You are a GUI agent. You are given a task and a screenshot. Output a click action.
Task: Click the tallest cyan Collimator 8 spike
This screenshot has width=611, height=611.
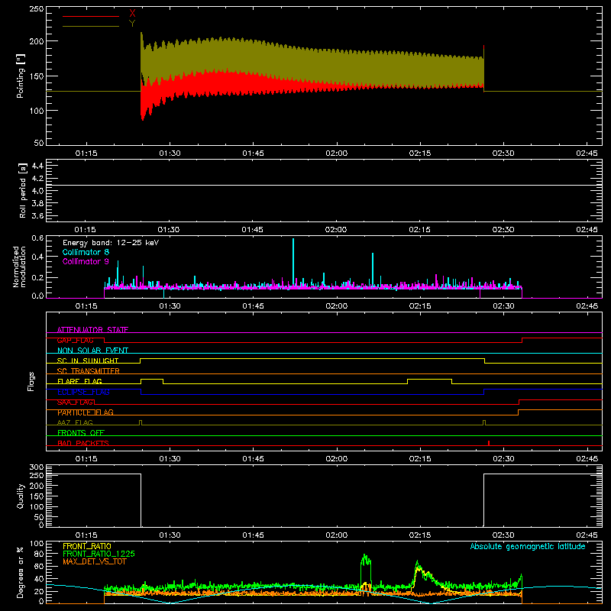(x=293, y=261)
